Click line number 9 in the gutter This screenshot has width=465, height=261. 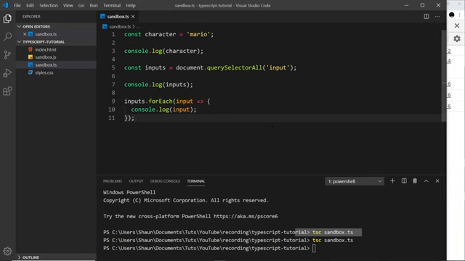(x=113, y=101)
